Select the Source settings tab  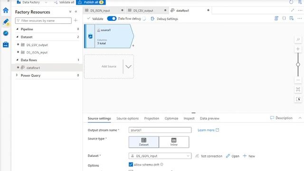pyautogui.click(x=99, y=118)
